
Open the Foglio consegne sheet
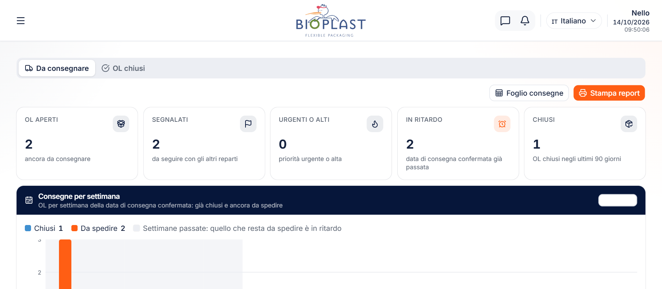(x=529, y=93)
